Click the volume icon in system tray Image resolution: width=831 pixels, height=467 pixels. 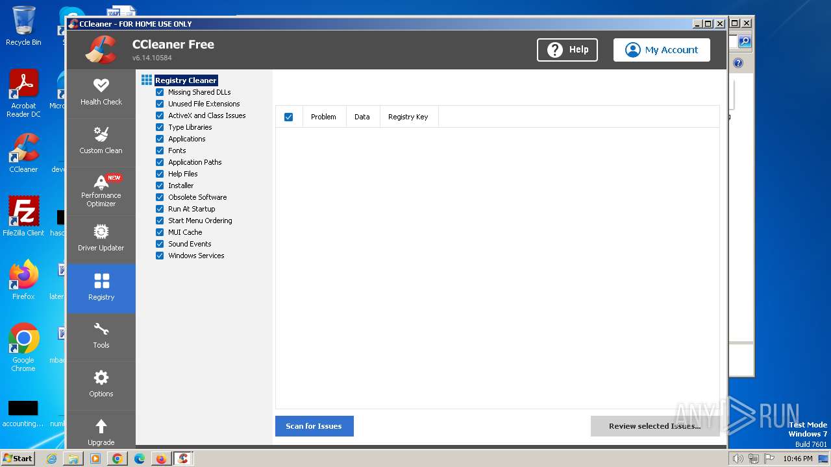(738, 459)
